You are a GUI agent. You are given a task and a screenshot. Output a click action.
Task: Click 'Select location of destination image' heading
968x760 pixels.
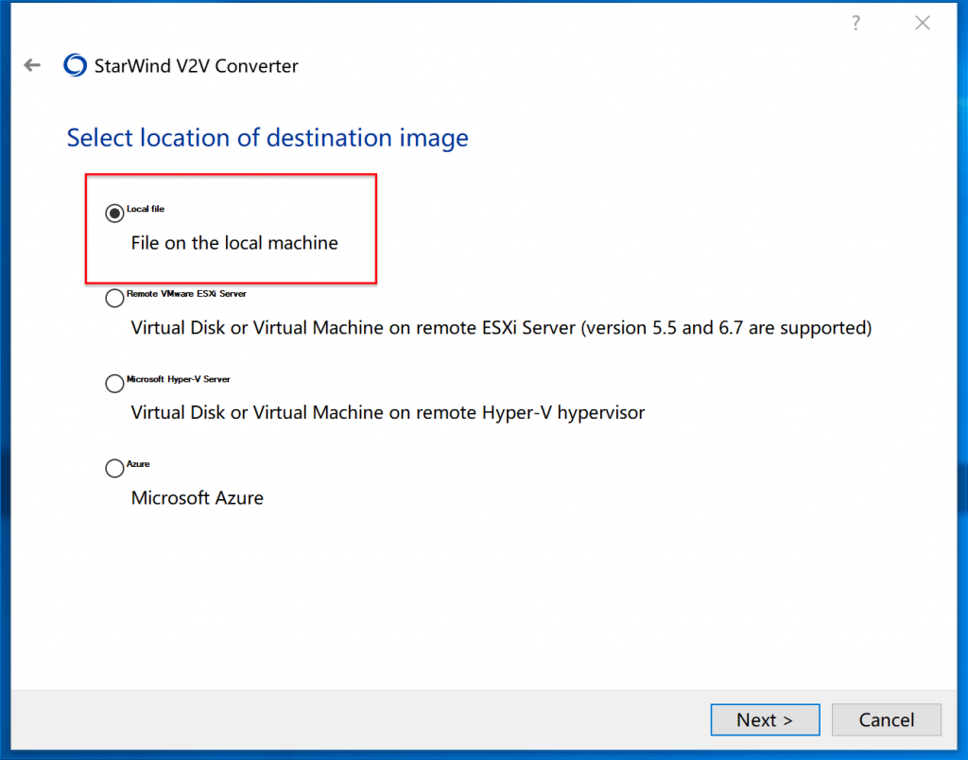[x=268, y=137]
